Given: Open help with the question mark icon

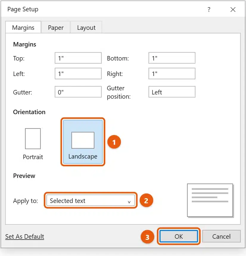Looking at the screenshot, I should pyautogui.click(x=209, y=10).
